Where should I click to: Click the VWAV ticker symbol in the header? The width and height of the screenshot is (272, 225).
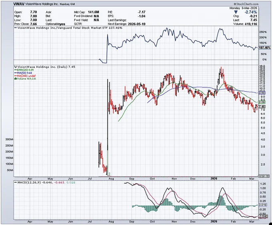(19, 4)
